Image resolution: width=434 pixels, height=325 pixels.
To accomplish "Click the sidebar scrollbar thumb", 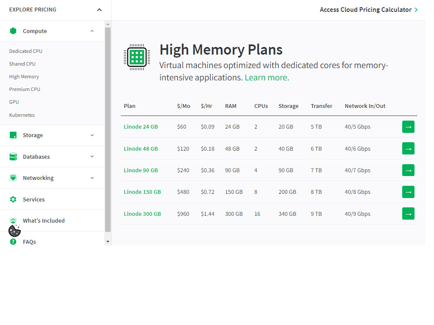I will pyautogui.click(x=108, y=129).
